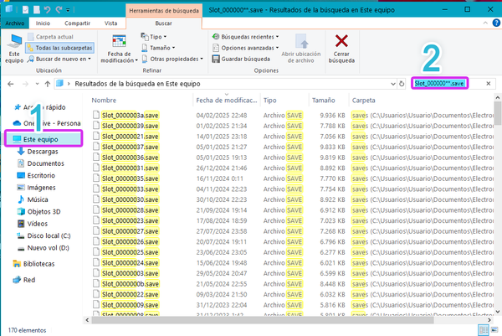Select OneDrive - Personal in navigation pane
Viewport: 502px width, 336px height.
[x=47, y=123]
